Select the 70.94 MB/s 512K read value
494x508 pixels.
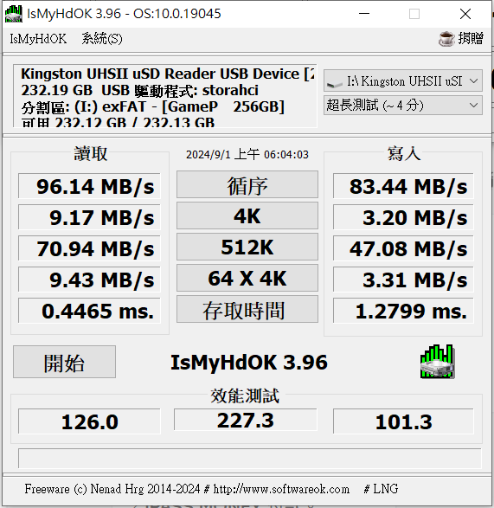[89, 248]
